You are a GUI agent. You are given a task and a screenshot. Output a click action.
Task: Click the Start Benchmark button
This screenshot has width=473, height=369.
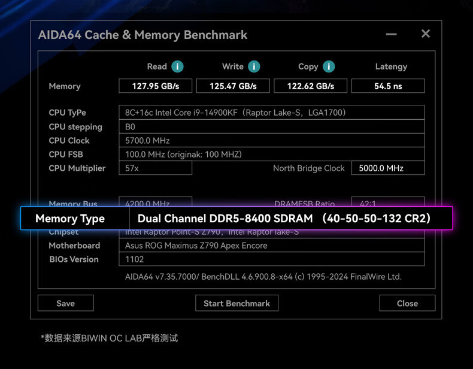(x=236, y=303)
